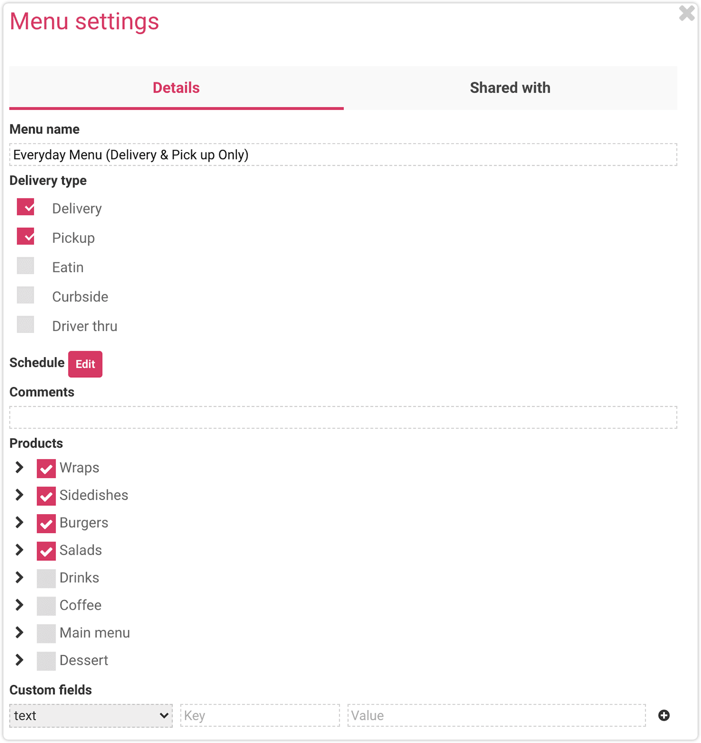Expand the Burgers category arrow
Image resolution: width=701 pixels, height=743 pixels.
point(19,522)
